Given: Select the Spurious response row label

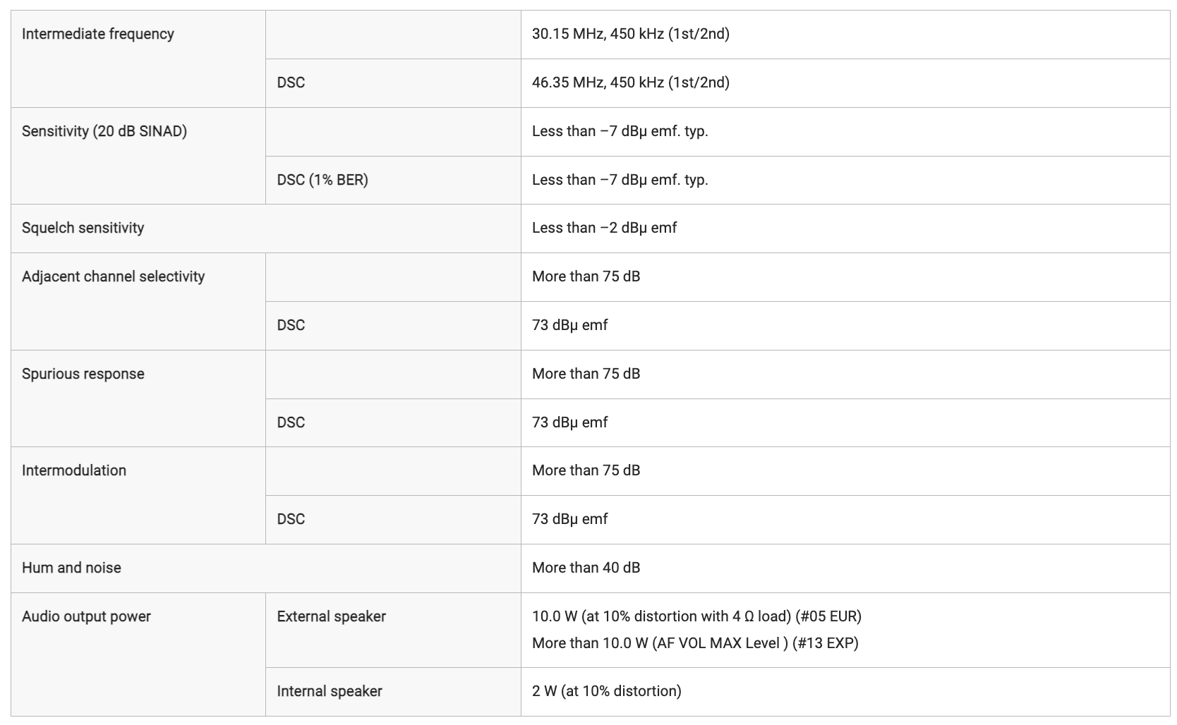Looking at the screenshot, I should (x=83, y=374).
